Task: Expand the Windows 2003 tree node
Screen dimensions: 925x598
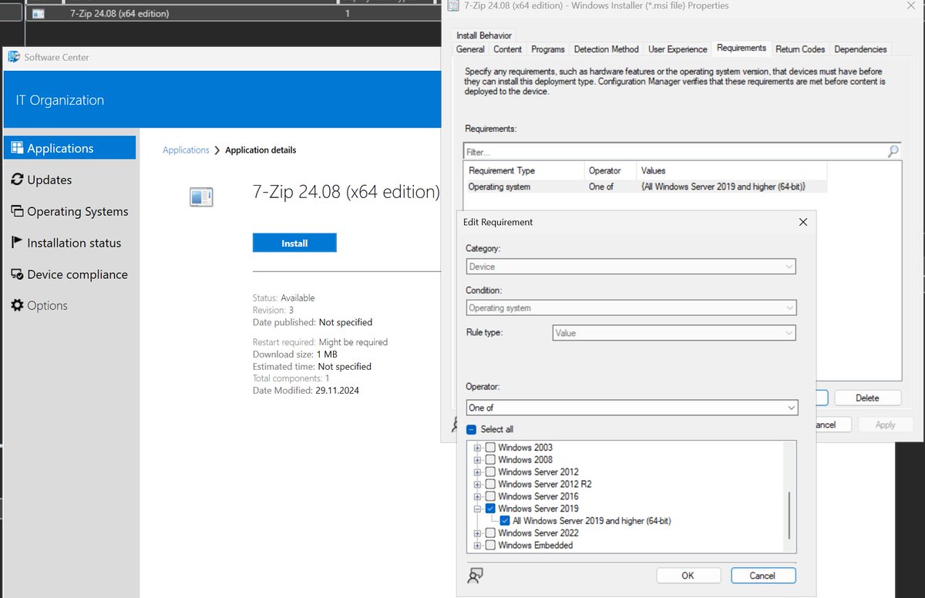Action: tap(478, 448)
